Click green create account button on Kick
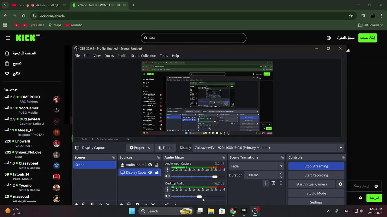387x217 pixels. coord(367,38)
